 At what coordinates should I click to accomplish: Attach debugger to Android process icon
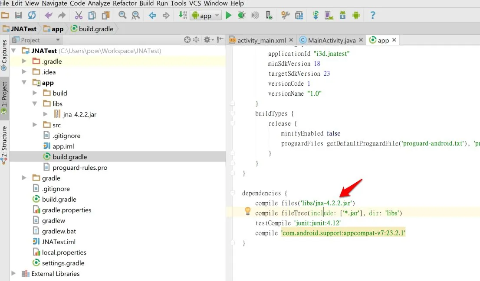click(269, 15)
